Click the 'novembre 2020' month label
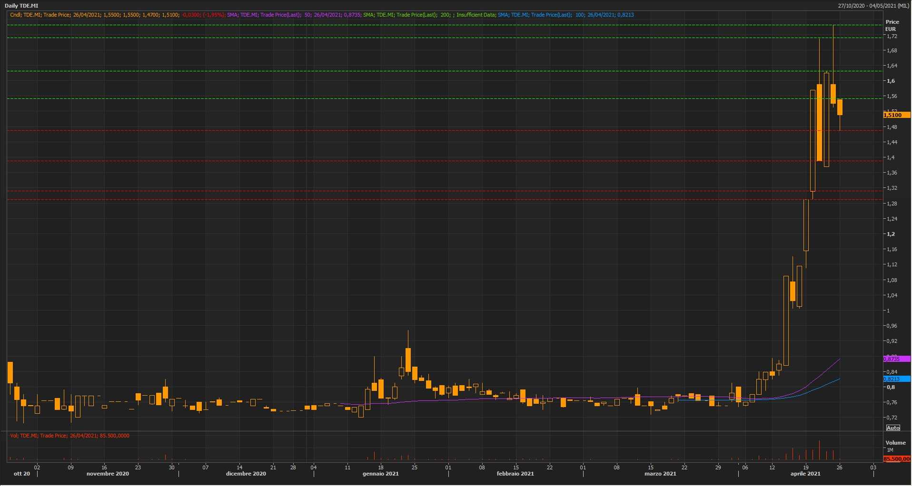This screenshot has width=912, height=486. point(108,474)
